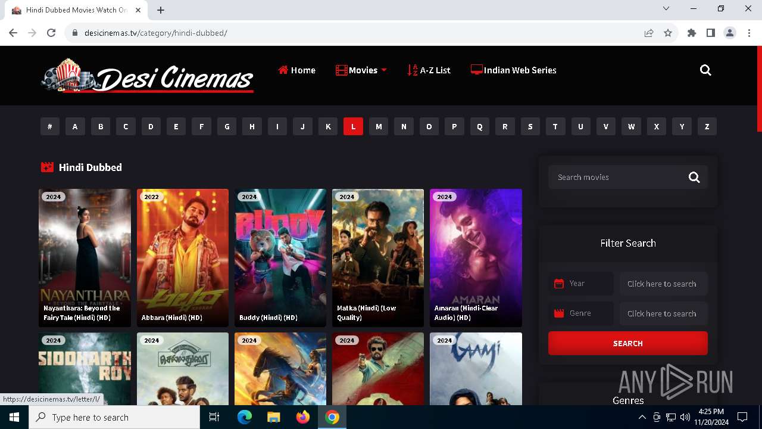Show hidden tray icons chevron
The image size is (762, 429).
(x=642, y=417)
